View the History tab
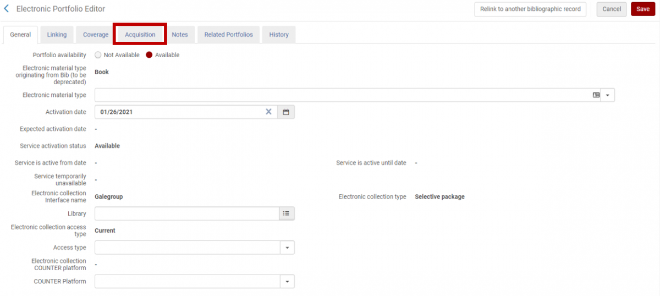Viewport: 660px width, 296px height. 279,35
